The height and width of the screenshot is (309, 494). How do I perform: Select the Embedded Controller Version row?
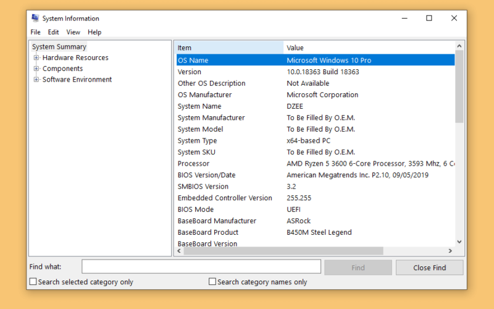[316, 198]
